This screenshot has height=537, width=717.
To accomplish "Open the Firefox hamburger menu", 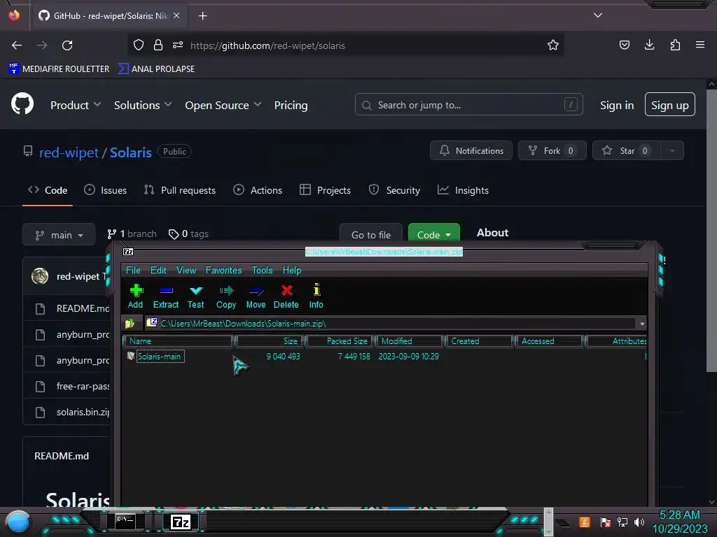I will coord(700,45).
